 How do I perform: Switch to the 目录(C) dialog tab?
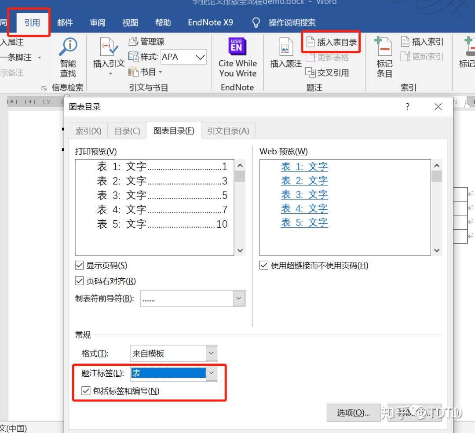pyautogui.click(x=127, y=131)
